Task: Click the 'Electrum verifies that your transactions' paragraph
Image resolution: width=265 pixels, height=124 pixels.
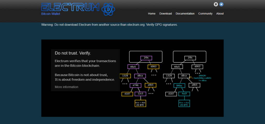Action: tap(85, 63)
